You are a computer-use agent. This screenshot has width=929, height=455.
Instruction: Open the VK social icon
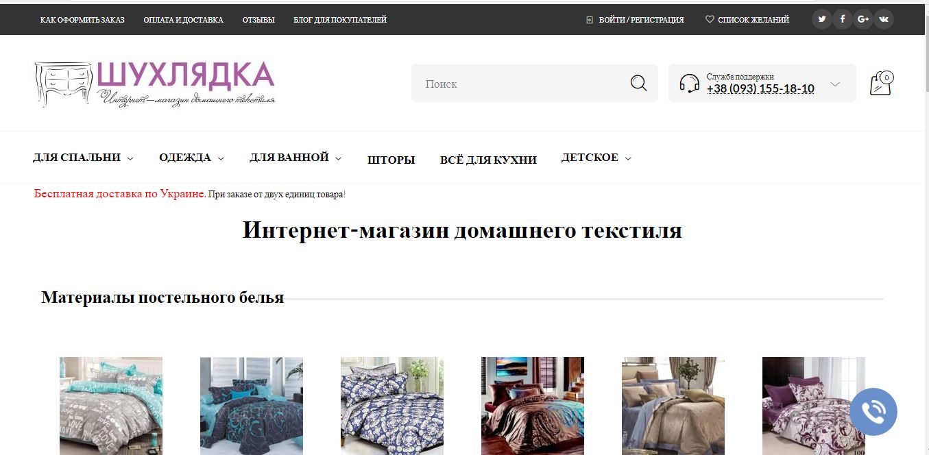pos(883,19)
